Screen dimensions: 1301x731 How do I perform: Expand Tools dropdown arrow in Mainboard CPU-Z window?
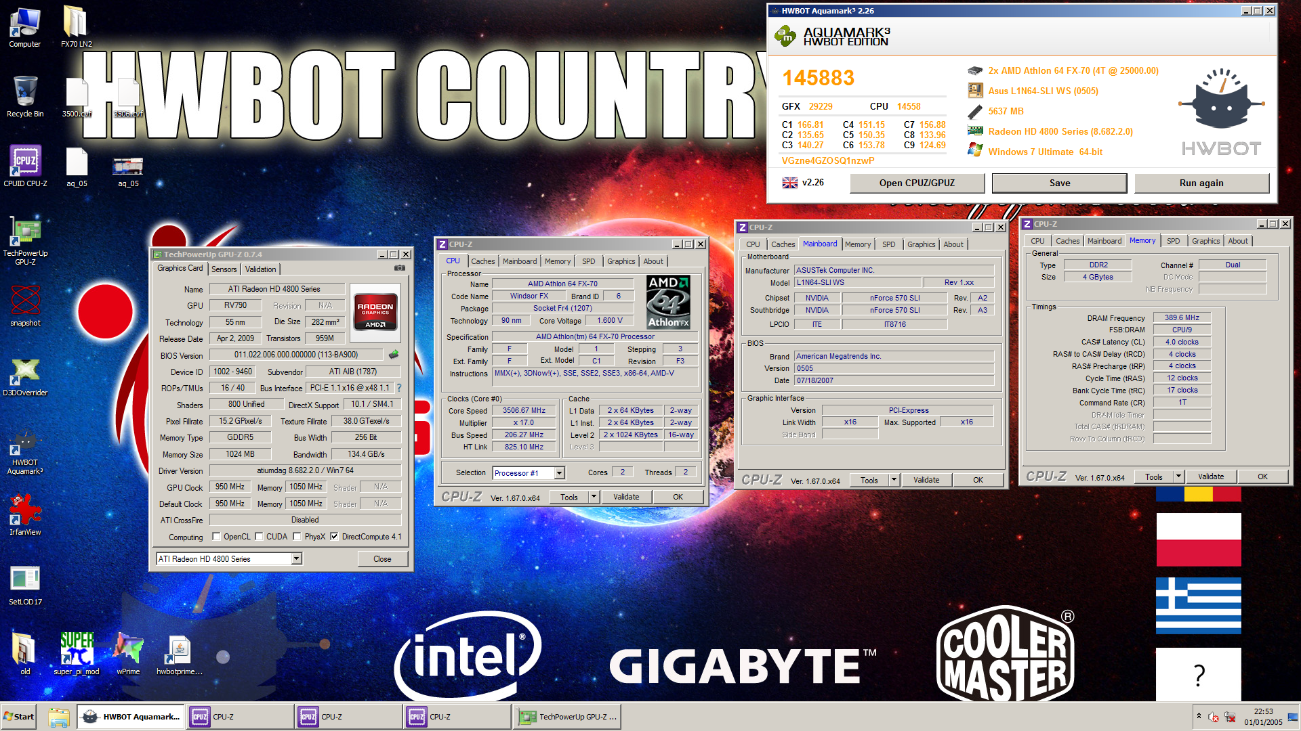[894, 480]
